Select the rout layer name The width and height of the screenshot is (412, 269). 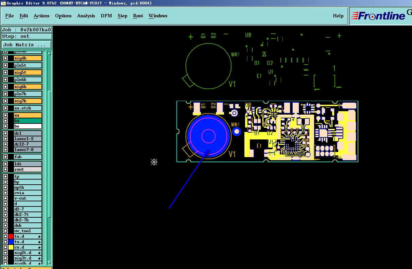pos(28,169)
